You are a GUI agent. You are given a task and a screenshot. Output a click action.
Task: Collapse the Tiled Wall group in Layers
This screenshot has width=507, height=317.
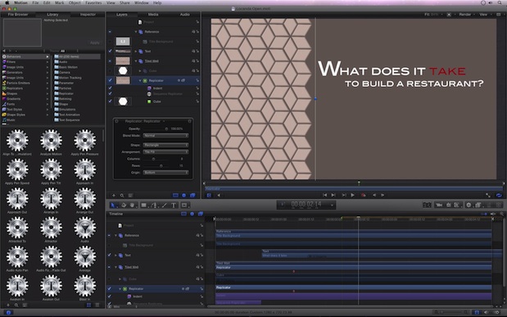tap(136, 61)
